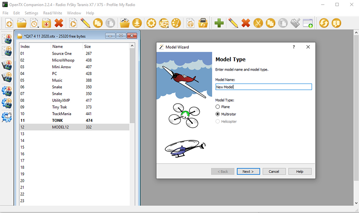Click the Copy model icon after scissors

coord(270,23)
